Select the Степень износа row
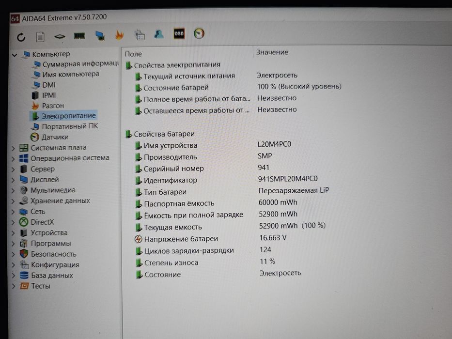The width and height of the screenshot is (452, 339). pos(205,262)
